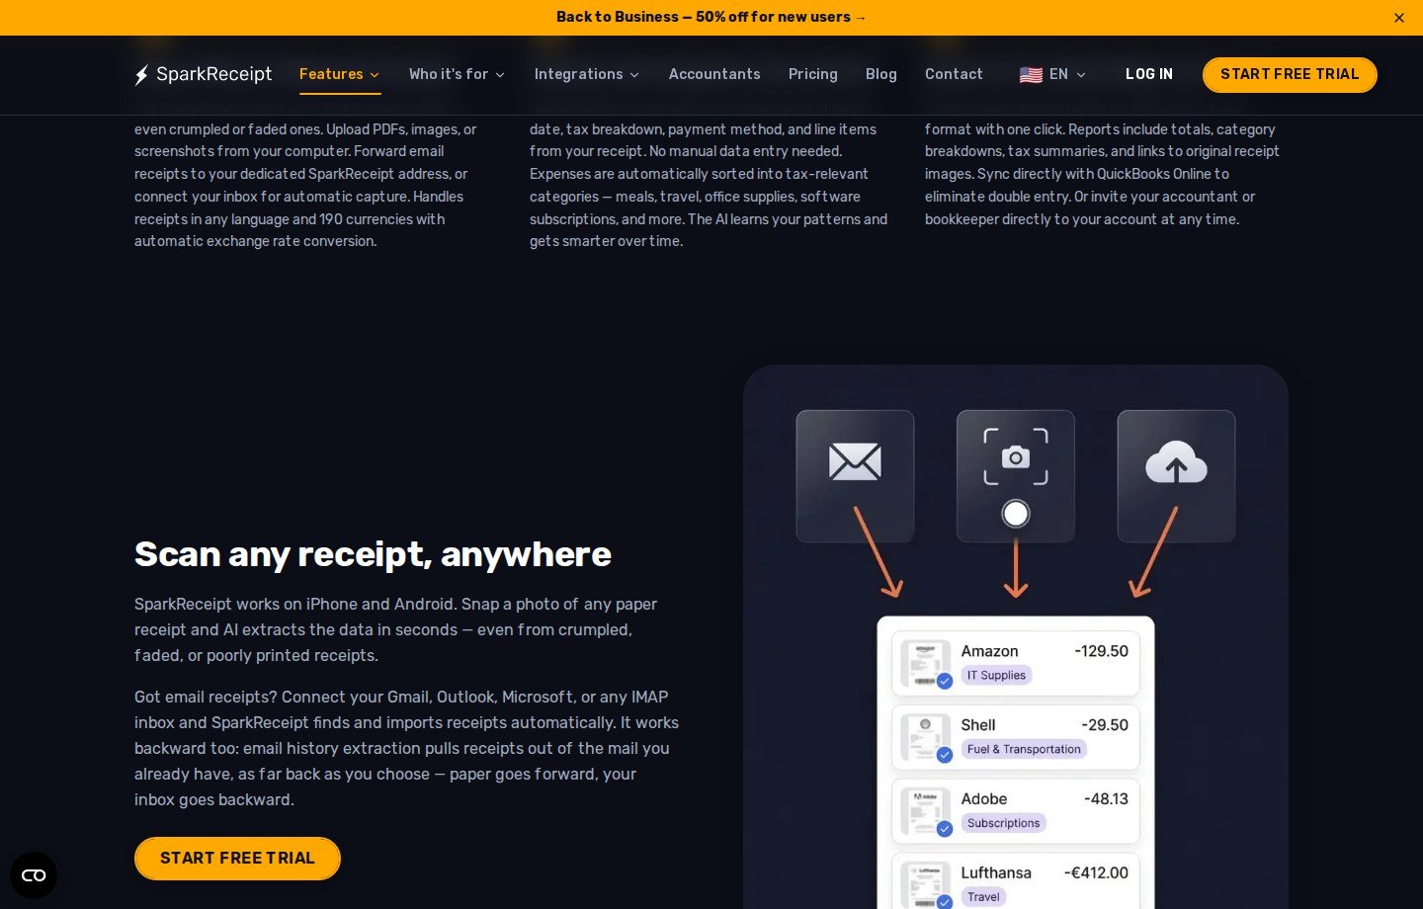Click the -29.50 Shell amount
The image size is (1423, 909).
(x=1105, y=725)
